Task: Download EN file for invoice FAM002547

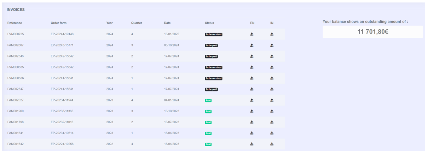Action: click(252, 89)
